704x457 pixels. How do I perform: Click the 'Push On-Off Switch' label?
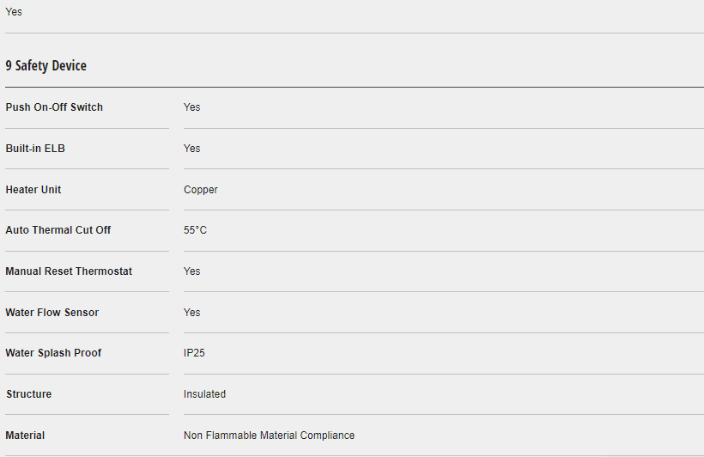54,107
